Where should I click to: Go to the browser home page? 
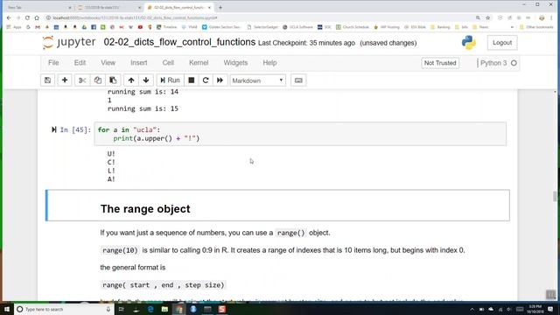tap(37, 17)
